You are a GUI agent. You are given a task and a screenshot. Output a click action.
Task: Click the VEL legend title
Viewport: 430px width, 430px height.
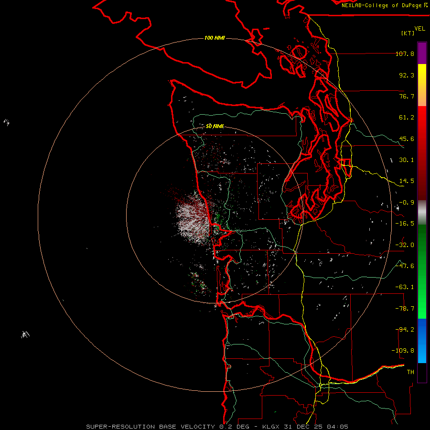[419, 29]
